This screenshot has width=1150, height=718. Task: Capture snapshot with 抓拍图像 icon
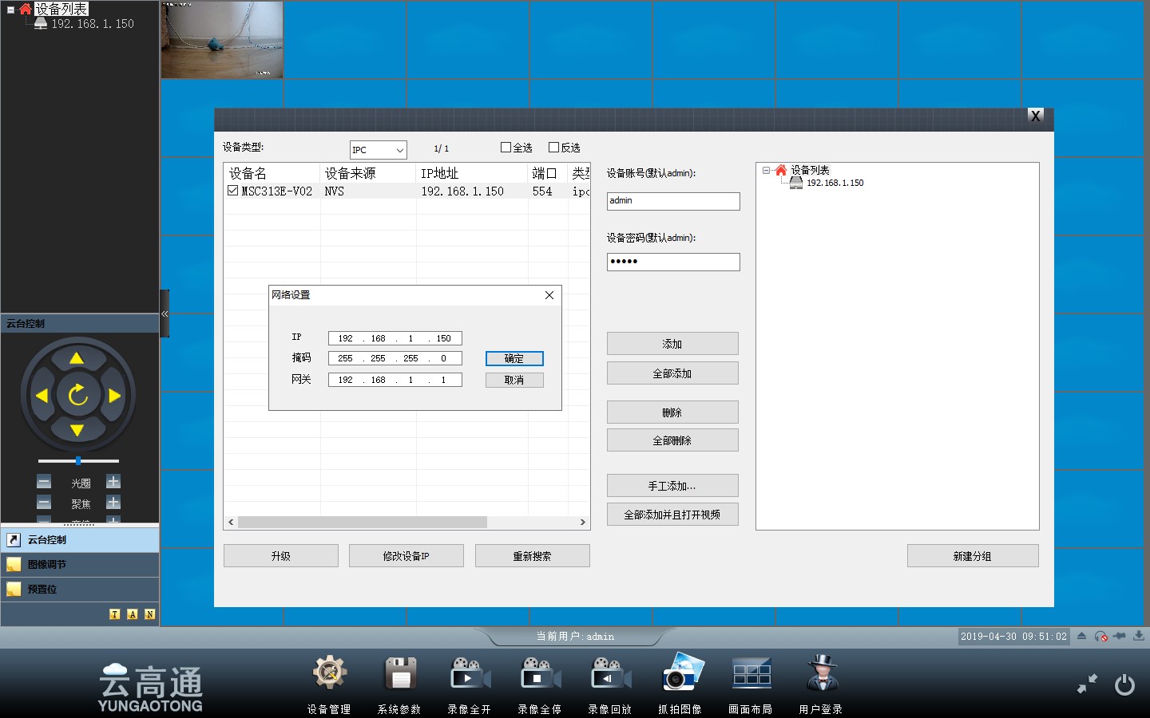[680, 675]
